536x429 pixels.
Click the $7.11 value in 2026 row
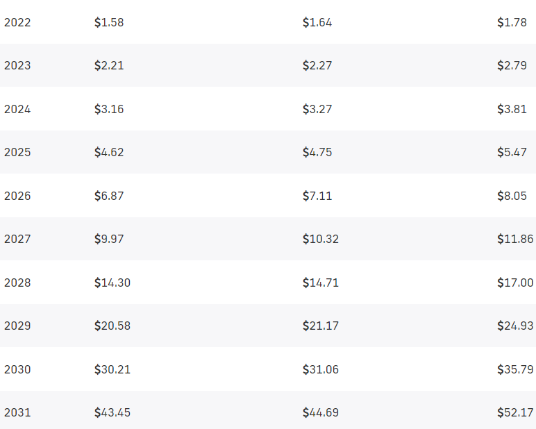click(x=317, y=196)
